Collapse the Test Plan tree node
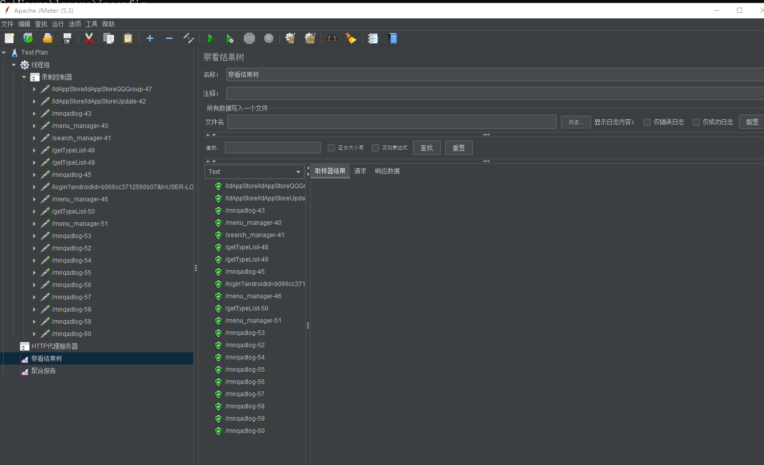The width and height of the screenshot is (764, 465). pos(4,53)
